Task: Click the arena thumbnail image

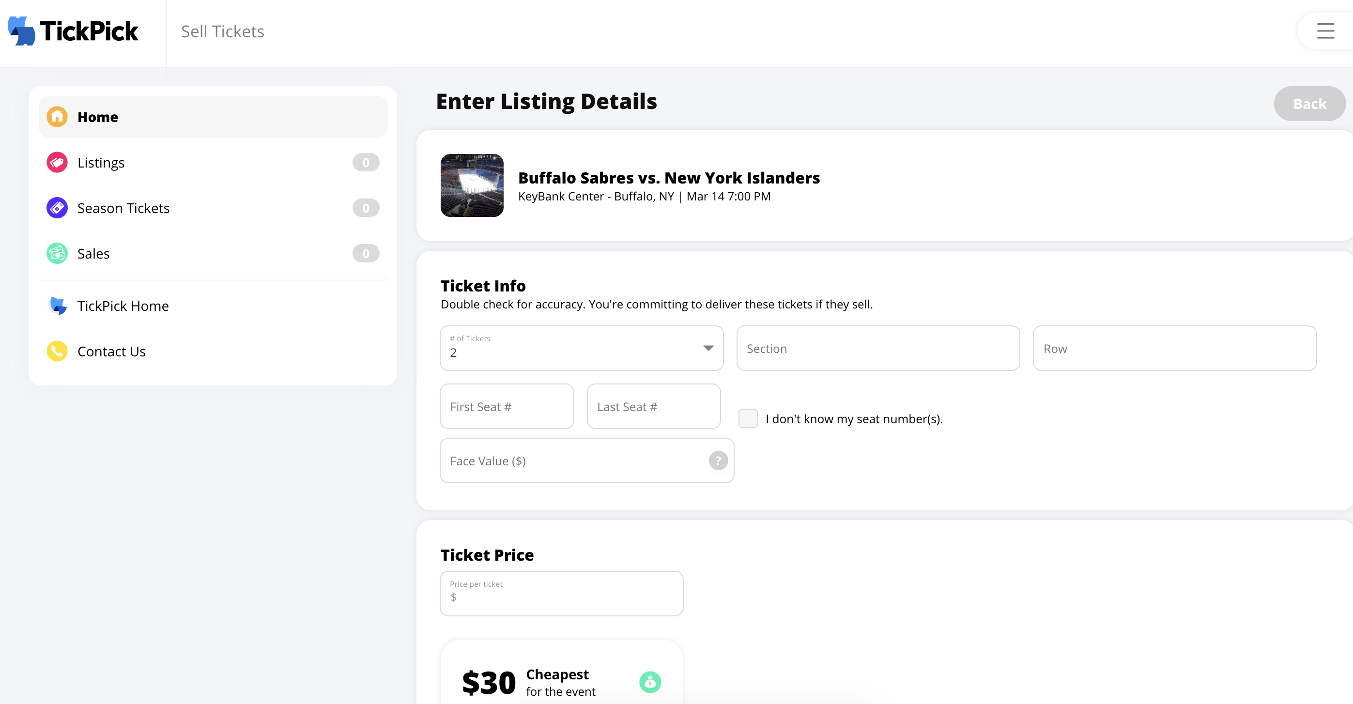Action: pyautogui.click(x=472, y=185)
